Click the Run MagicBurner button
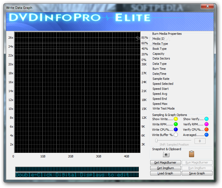 click(x=197, y=162)
